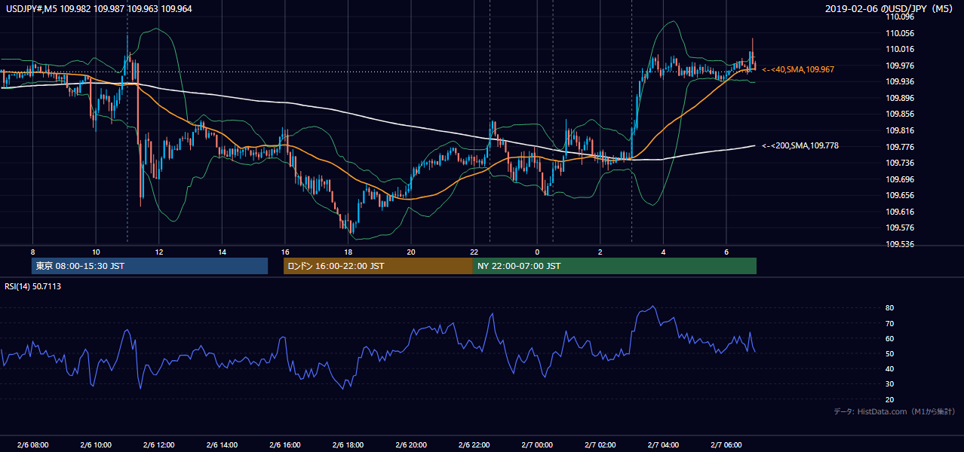The image size is (964, 452).
Task: Click the 2/6 22:00 date label
Action: tap(474, 444)
